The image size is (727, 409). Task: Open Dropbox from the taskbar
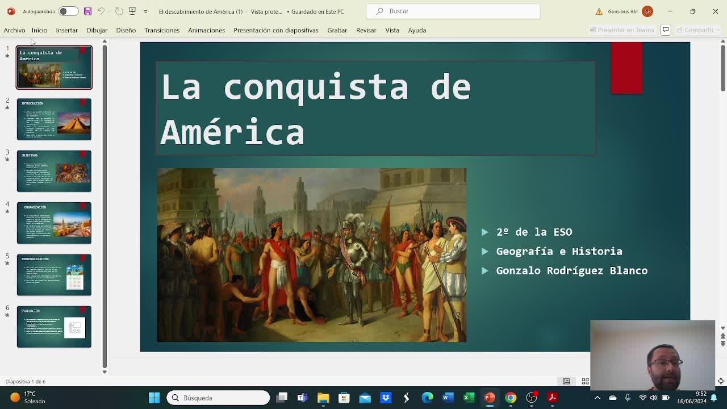pos(386,398)
